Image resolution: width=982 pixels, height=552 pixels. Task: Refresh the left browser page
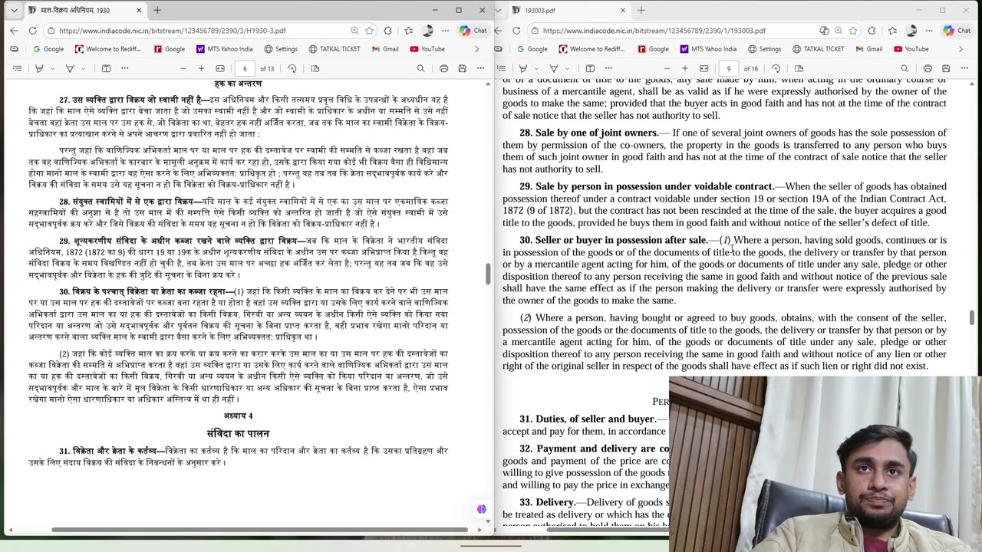32,31
